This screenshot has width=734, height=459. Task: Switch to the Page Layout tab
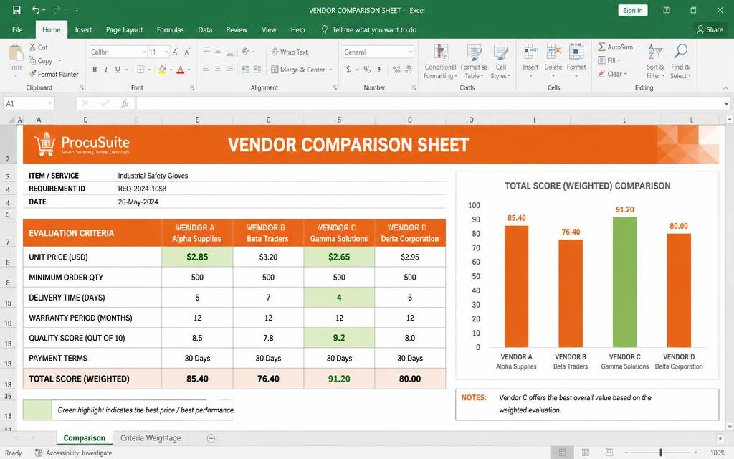tap(124, 29)
